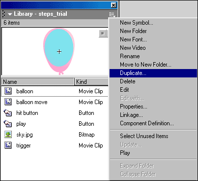The height and width of the screenshot is (181, 198).
Task: Click the stop button in preview pane
Action: pyautogui.click(x=103, y=34)
